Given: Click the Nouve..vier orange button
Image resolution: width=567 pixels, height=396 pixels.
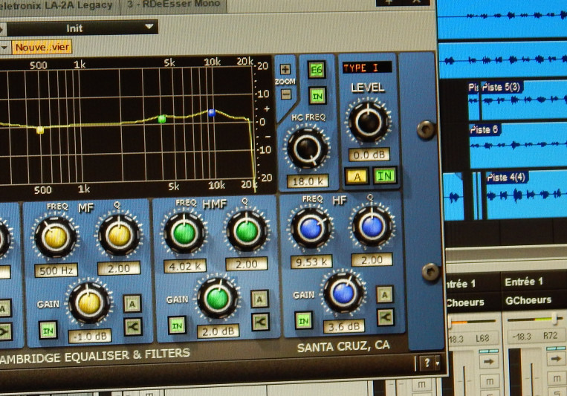Looking at the screenshot, I should [42, 47].
